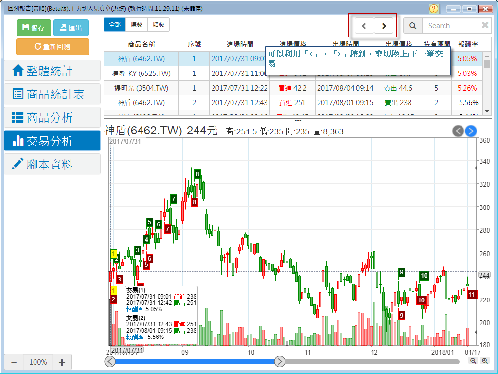Click the right handle of the timeline range slider
The width and height of the screenshot is (498, 374).
pyautogui.click(x=280, y=361)
